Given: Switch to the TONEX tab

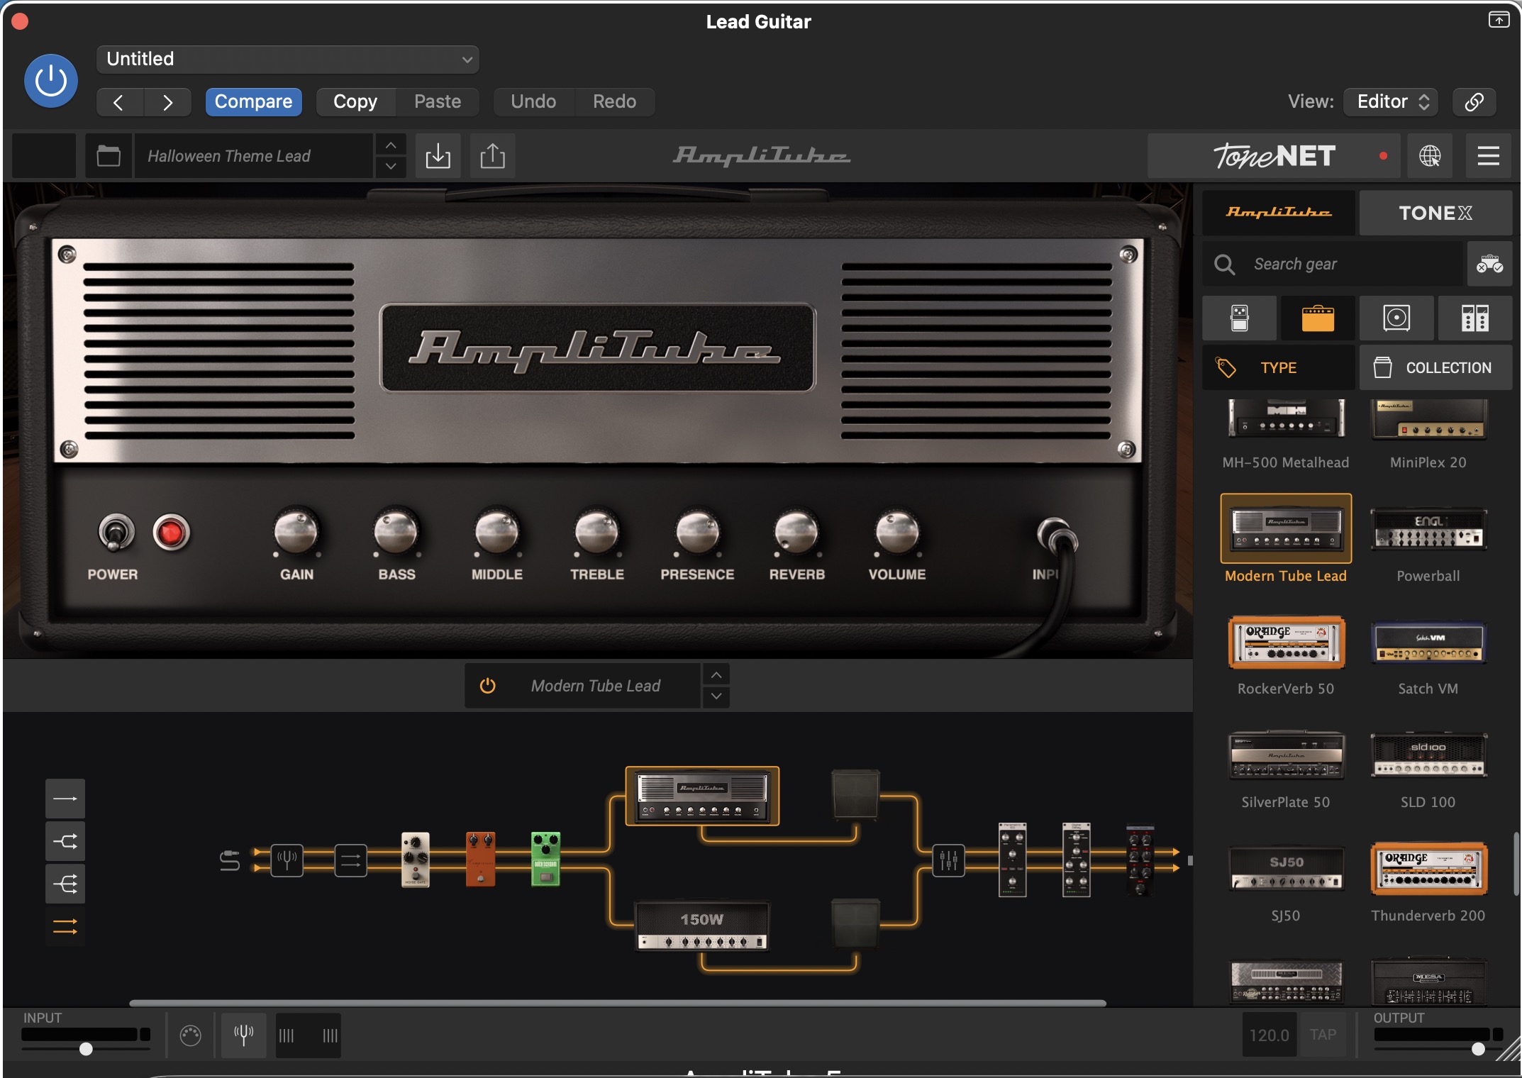Looking at the screenshot, I should pyautogui.click(x=1435, y=213).
